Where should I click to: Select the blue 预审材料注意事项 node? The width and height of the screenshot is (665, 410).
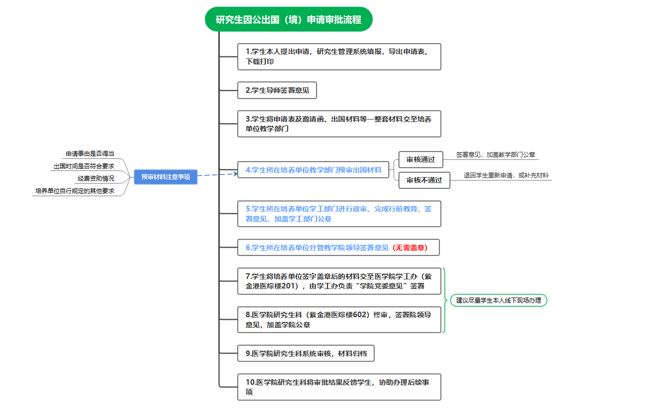tap(165, 177)
